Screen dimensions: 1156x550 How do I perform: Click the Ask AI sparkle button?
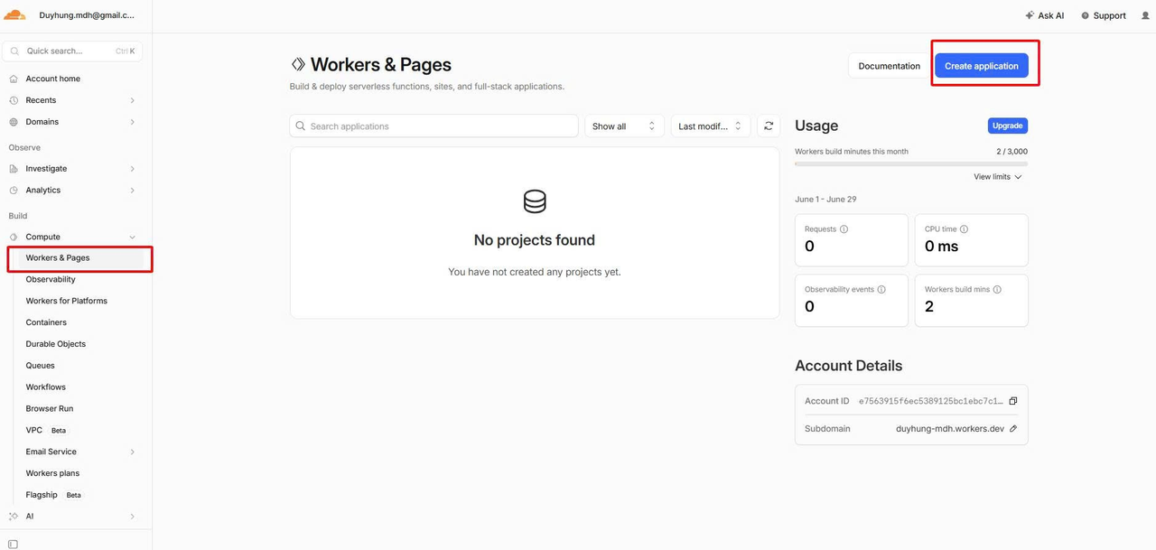coord(1045,15)
